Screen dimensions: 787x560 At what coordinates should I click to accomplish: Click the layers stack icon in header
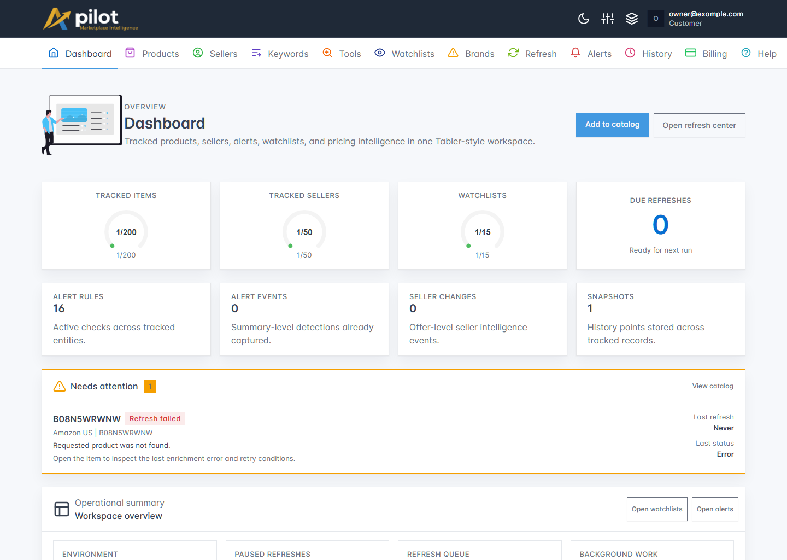click(632, 19)
